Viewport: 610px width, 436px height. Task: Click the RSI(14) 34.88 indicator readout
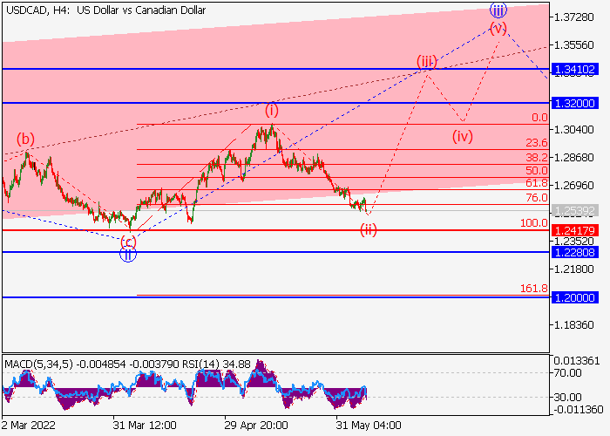[215, 364]
